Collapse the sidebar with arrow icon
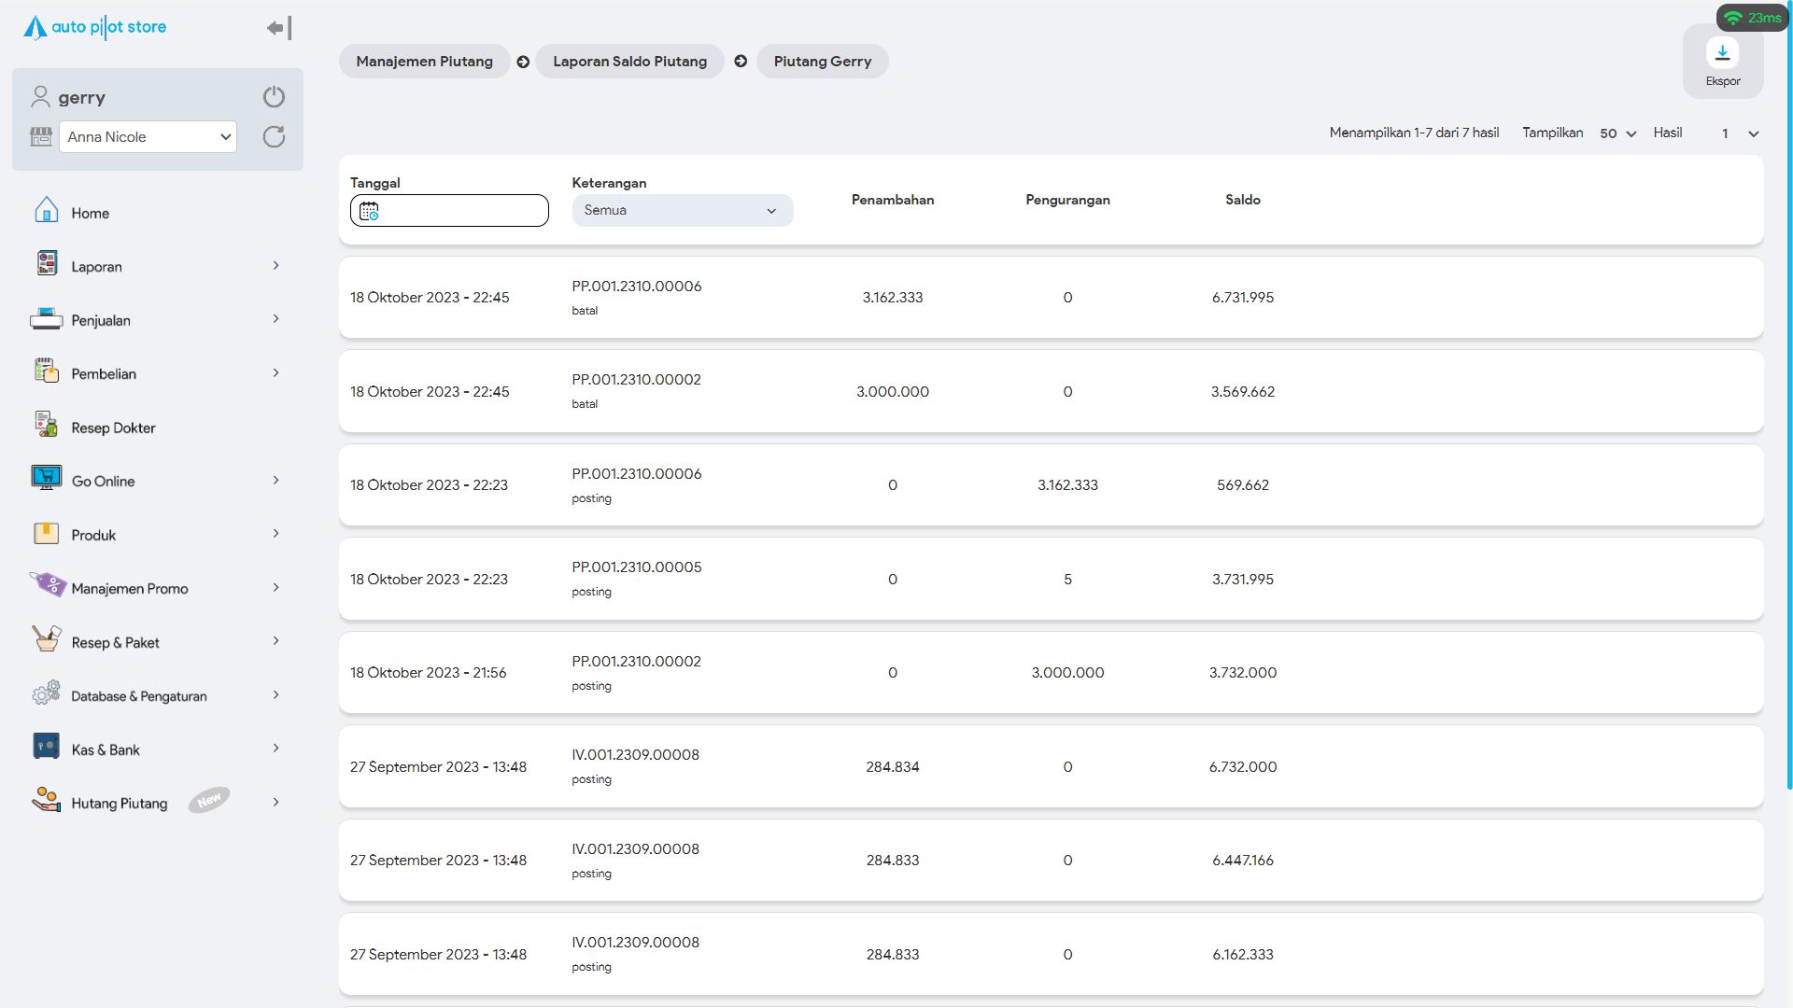This screenshot has height=1008, width=1793. (278, 28)
